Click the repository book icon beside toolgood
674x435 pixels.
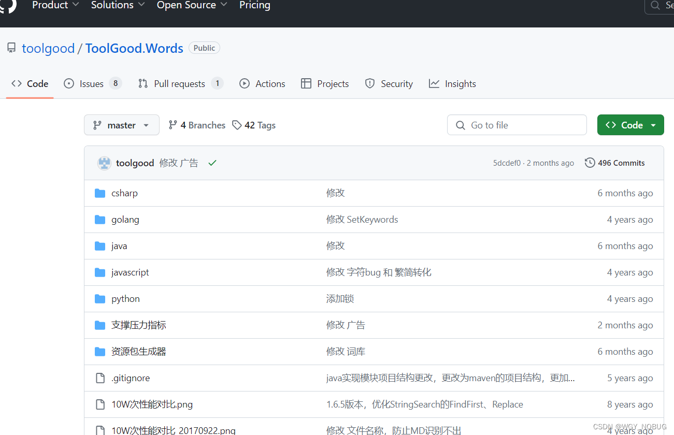click(x=11, y=48)
